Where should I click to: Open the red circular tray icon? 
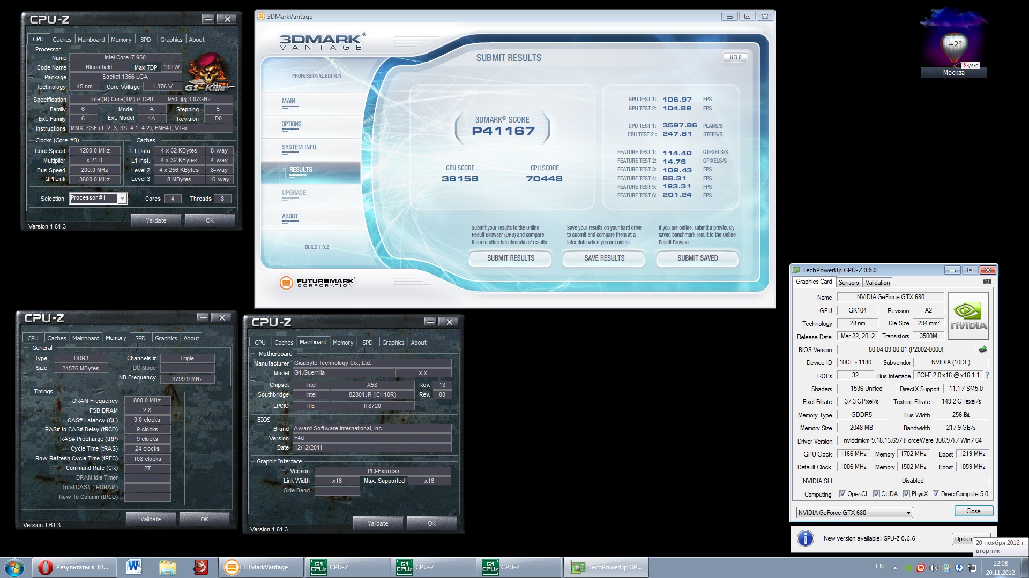(921, 568)
